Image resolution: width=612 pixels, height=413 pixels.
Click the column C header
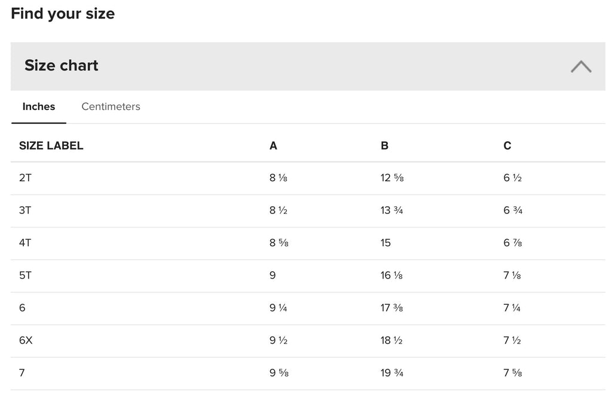point(507,146)
